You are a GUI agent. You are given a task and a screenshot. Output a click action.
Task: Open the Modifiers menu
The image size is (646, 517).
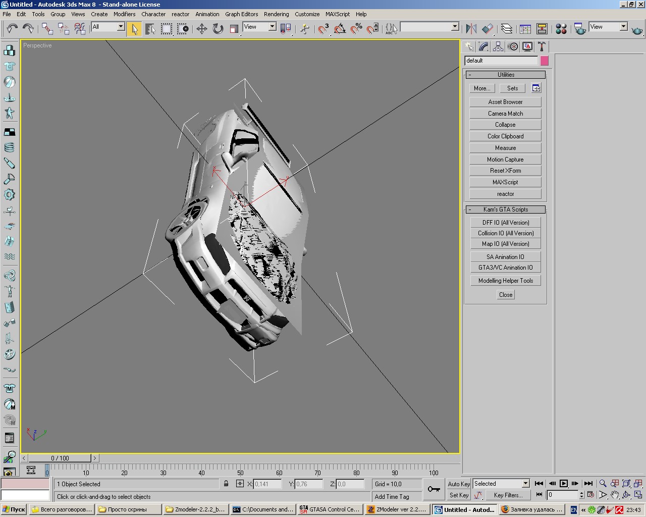[124, 14]
